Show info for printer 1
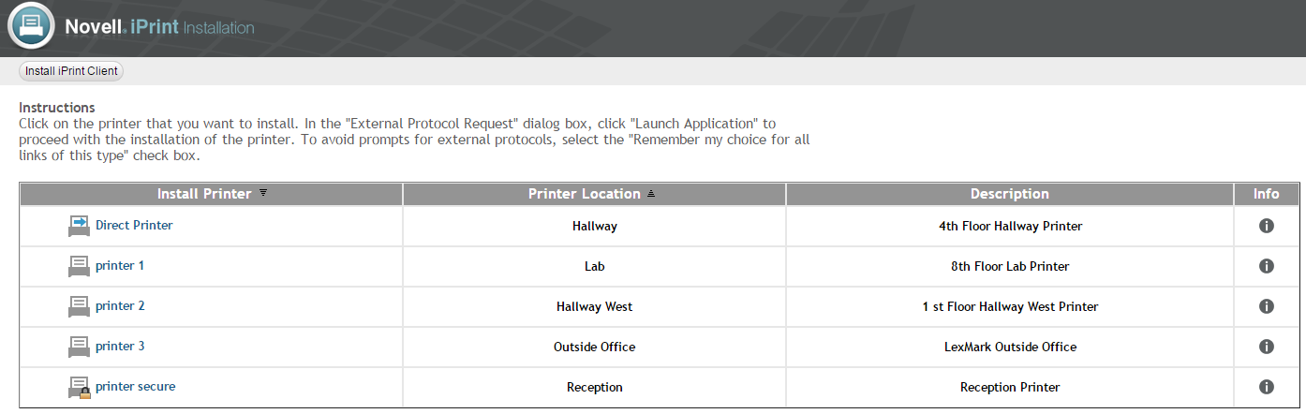 tap(1266, 266)
